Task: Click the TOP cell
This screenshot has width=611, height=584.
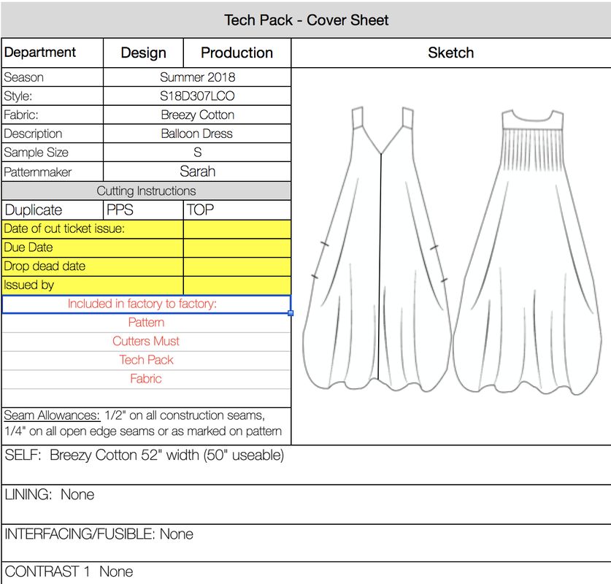Action: (237, 210)
